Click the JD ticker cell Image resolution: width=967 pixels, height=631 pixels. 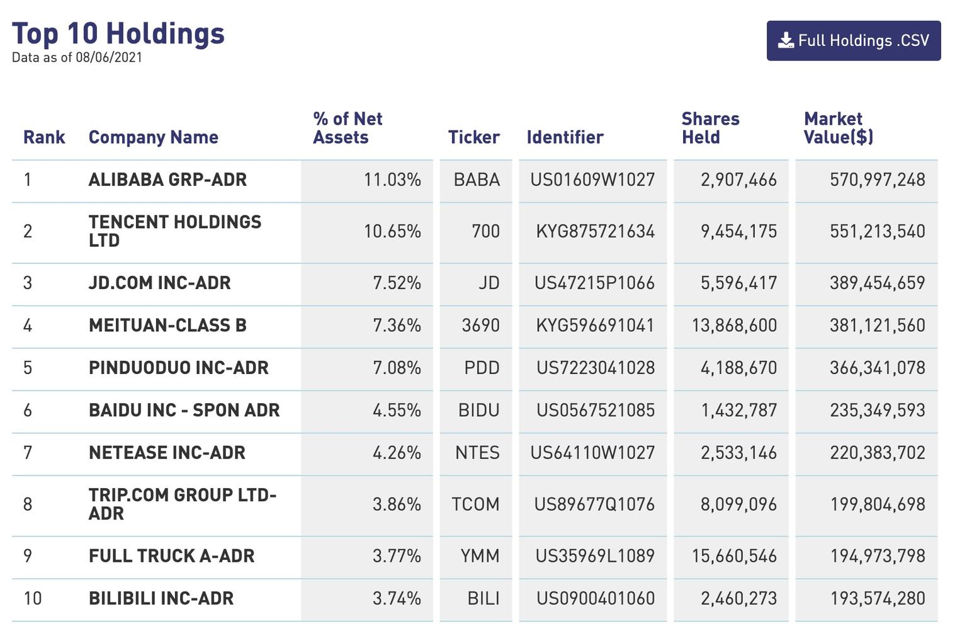[x=489, y=283]
